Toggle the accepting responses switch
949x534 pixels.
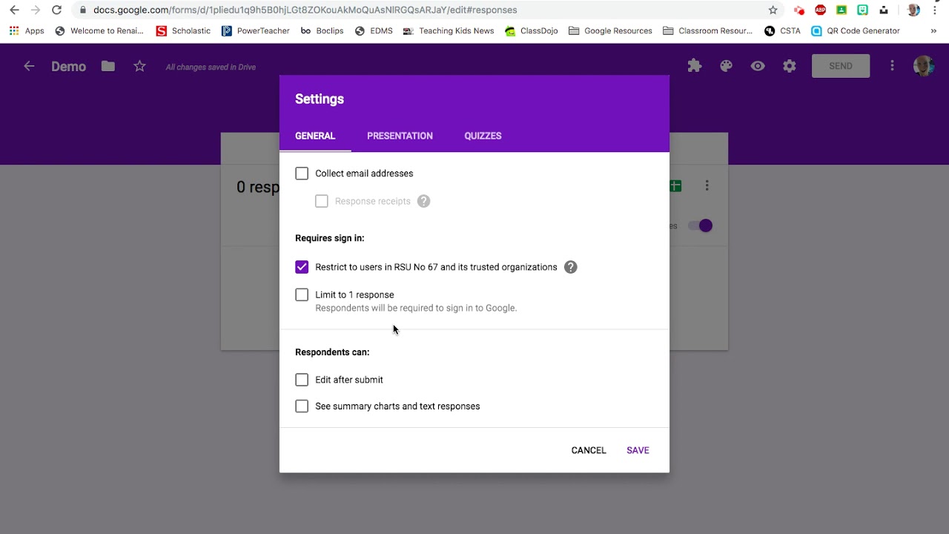pos(701,225)
